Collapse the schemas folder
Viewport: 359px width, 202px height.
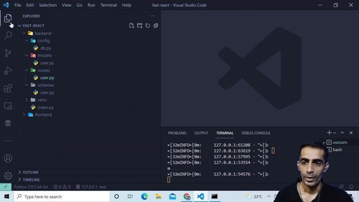point(27,85)
